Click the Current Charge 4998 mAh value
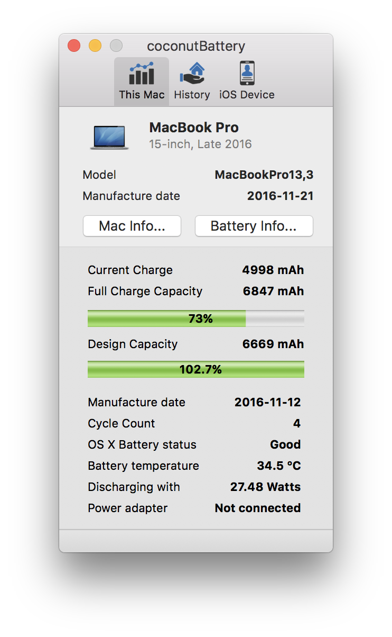 pyautogui.click(x=273, y=270)
